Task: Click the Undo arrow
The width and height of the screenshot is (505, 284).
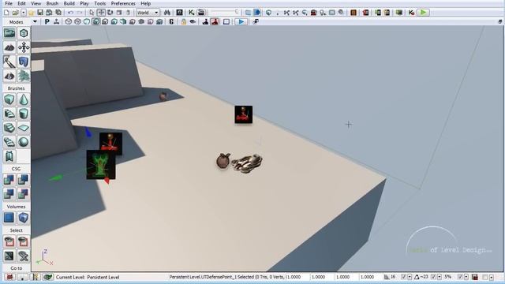Action: 70,13
